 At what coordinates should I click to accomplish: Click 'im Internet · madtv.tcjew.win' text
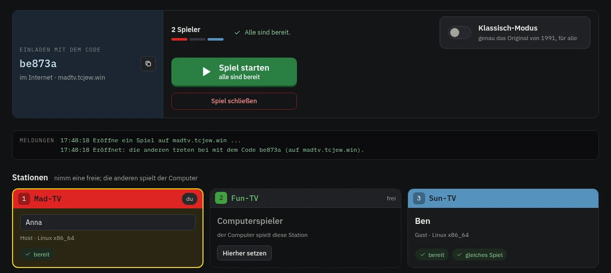pyautogui.click(x=62, y=77)
